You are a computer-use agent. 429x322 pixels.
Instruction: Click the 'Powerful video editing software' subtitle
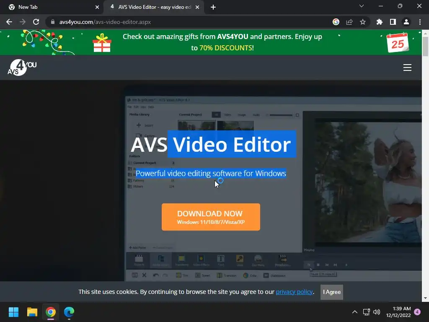pyautogui.click(x=211, y=173)
